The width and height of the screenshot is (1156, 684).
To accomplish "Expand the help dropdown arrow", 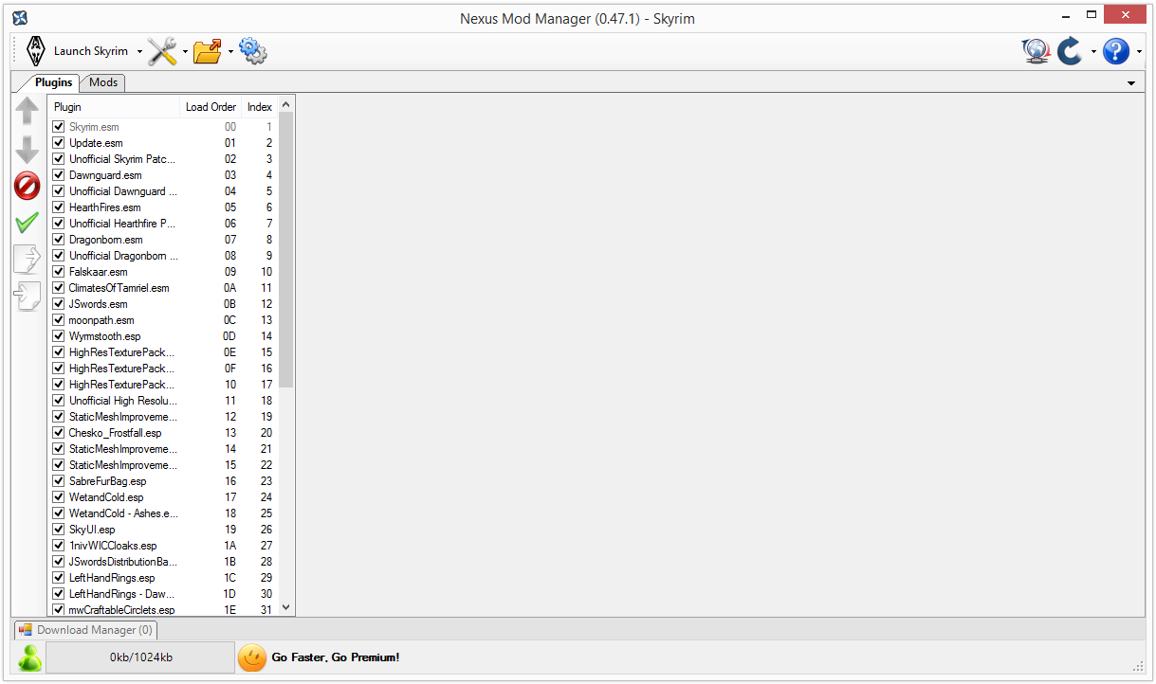I will (1139, 51).
